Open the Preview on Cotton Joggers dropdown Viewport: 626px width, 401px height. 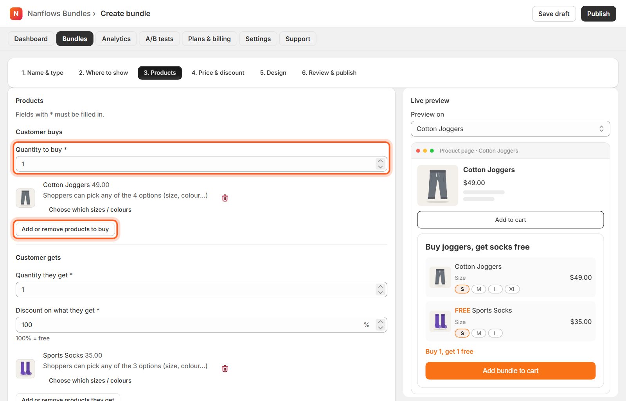tap(510, 129)
